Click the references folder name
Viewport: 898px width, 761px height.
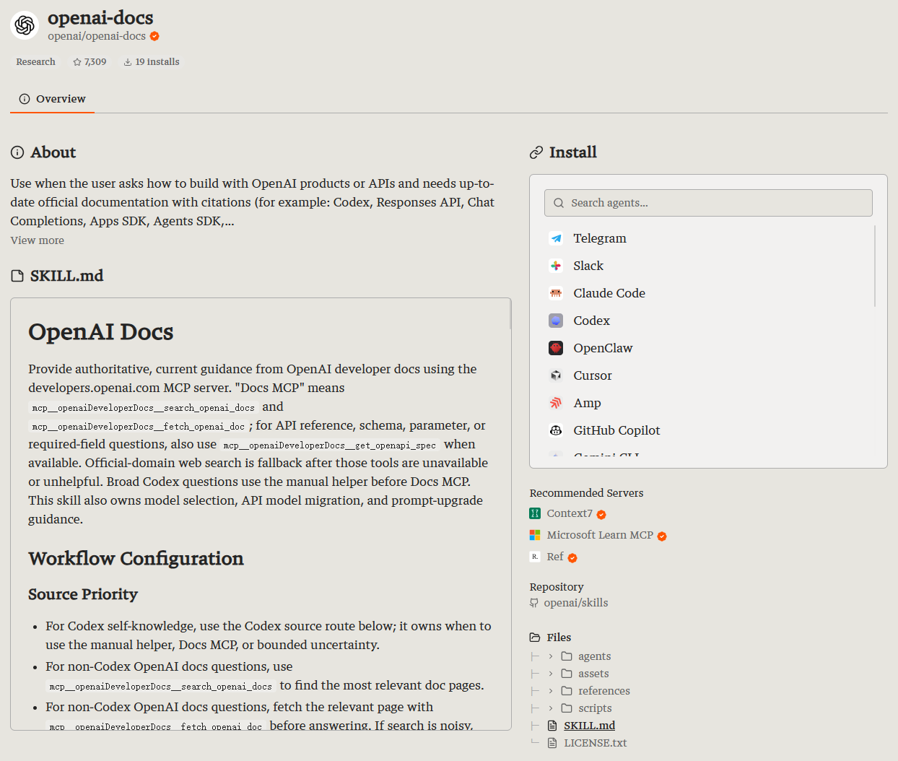click(604, 691)
